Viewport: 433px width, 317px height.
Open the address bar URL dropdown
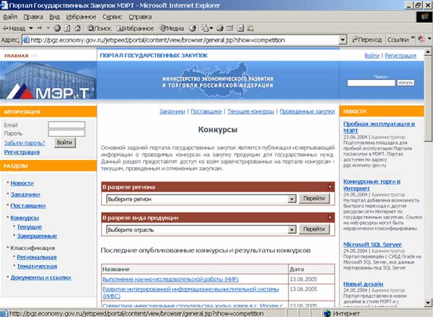(x=344, y=40)
